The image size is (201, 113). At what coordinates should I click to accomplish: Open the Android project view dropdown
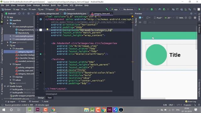11,13
